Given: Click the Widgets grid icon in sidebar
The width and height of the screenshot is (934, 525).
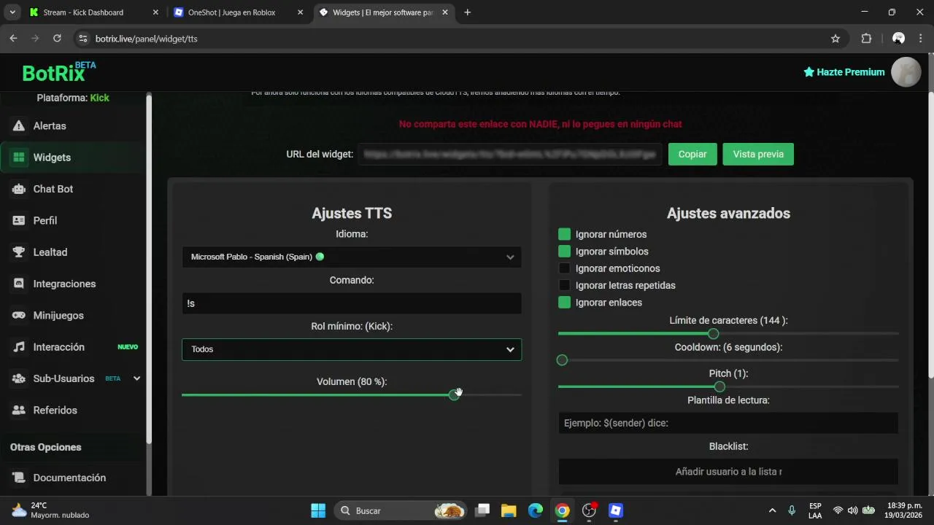Looking at the screenshot, I should [x=19, y=157].
